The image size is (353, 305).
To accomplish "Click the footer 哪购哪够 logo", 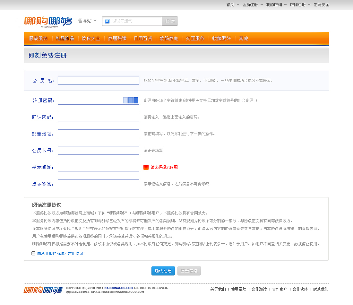I will click(43, 290).
